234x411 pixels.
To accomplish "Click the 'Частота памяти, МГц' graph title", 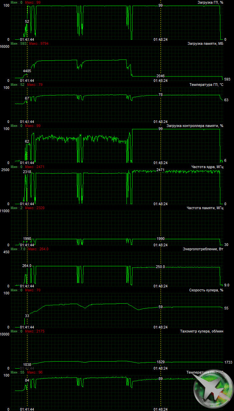I will [x=205, y=208].
